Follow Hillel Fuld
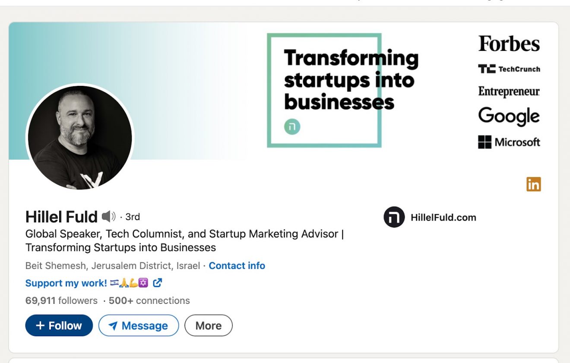This screenshot has height=363, width=570. coord(59,325)
